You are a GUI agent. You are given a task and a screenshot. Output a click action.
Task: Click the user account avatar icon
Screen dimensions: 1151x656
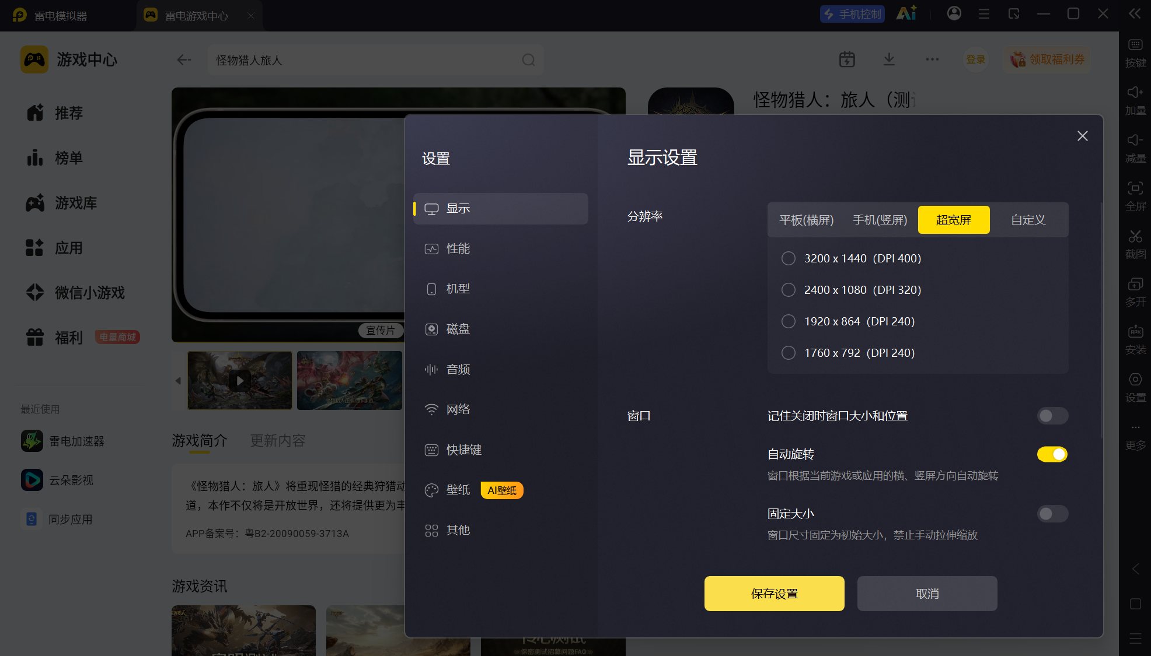[954, 13]
